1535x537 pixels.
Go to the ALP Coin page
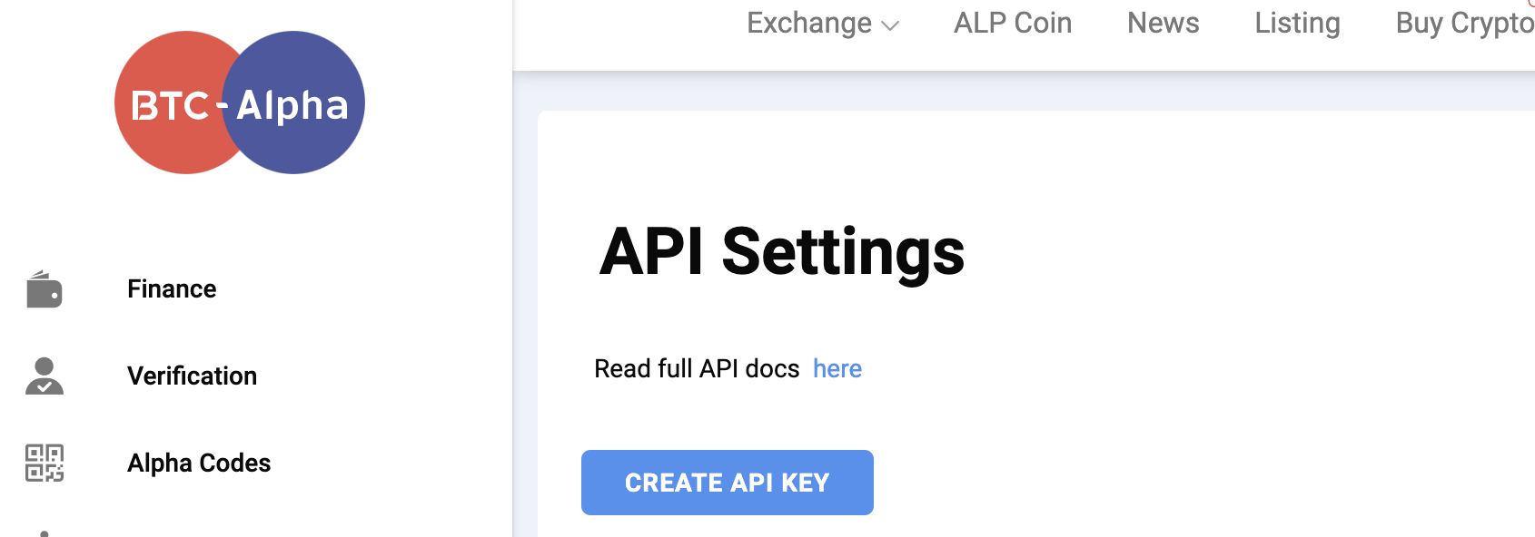tap(1013, 23)
